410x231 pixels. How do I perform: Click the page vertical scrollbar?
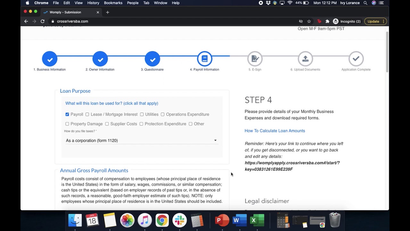tap(387, 51)
